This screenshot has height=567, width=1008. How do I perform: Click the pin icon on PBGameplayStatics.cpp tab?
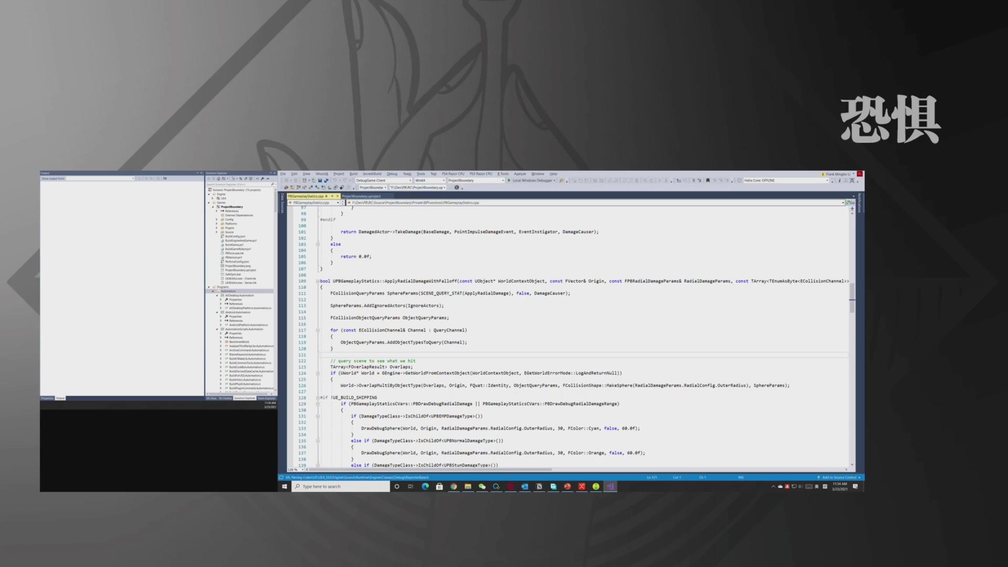pyautogui.click(x=332, y=196)
